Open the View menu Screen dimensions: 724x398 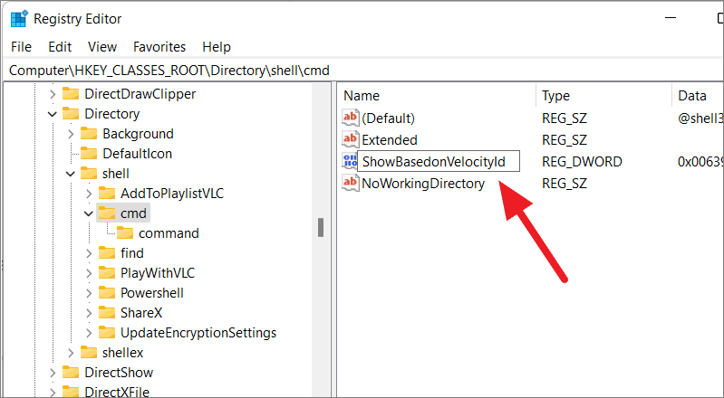coord(102,47)
